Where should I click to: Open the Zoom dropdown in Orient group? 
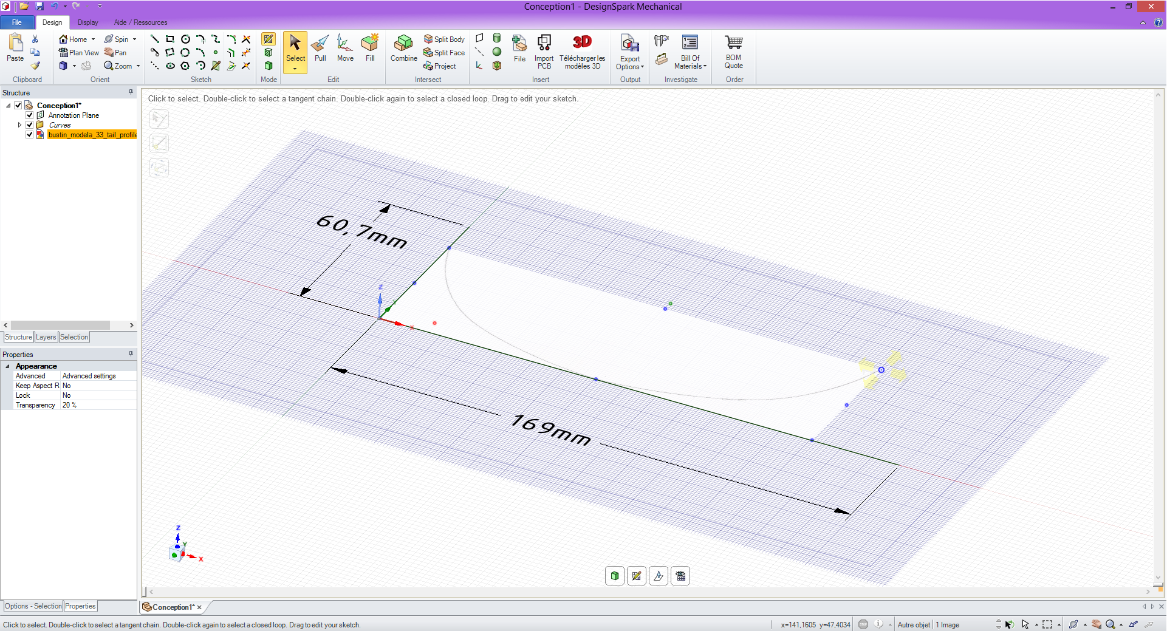138,66
